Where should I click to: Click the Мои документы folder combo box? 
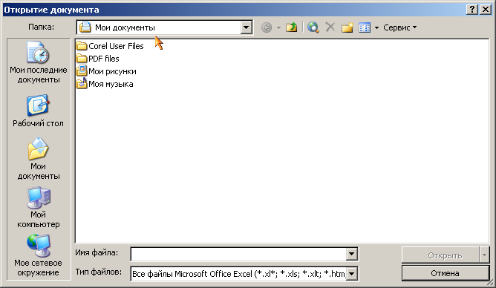tap(164, 27)
